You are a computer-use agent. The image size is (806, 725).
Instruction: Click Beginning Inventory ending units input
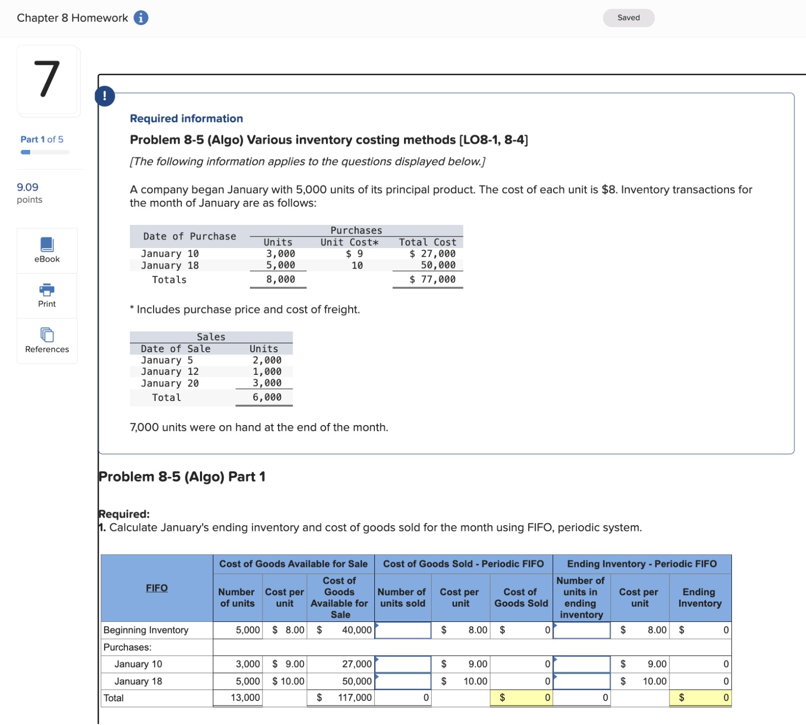click(x=581, y=629)
